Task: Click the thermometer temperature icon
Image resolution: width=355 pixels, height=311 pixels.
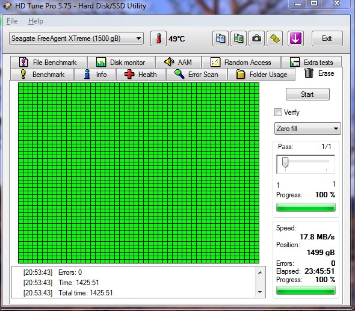Action: pyautogui.click(x=158, y=38)
